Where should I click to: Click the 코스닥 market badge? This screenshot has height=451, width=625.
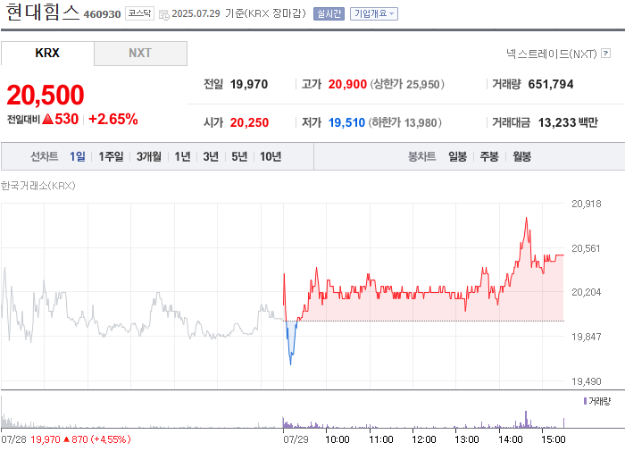tap(139, 13)
